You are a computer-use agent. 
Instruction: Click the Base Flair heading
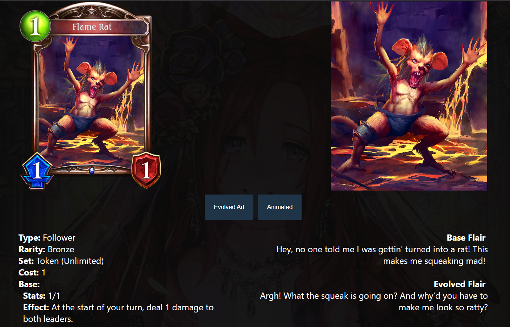[x=466, y=238]
